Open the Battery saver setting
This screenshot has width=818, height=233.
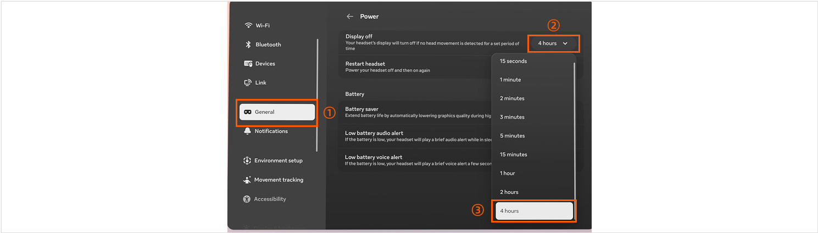pyautogui.click(x=412, y=112)
